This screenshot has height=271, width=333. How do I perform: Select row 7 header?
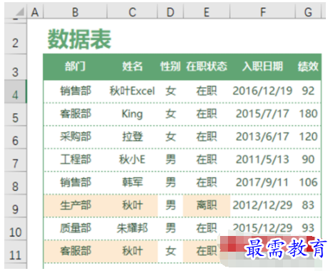pos(16,160)
